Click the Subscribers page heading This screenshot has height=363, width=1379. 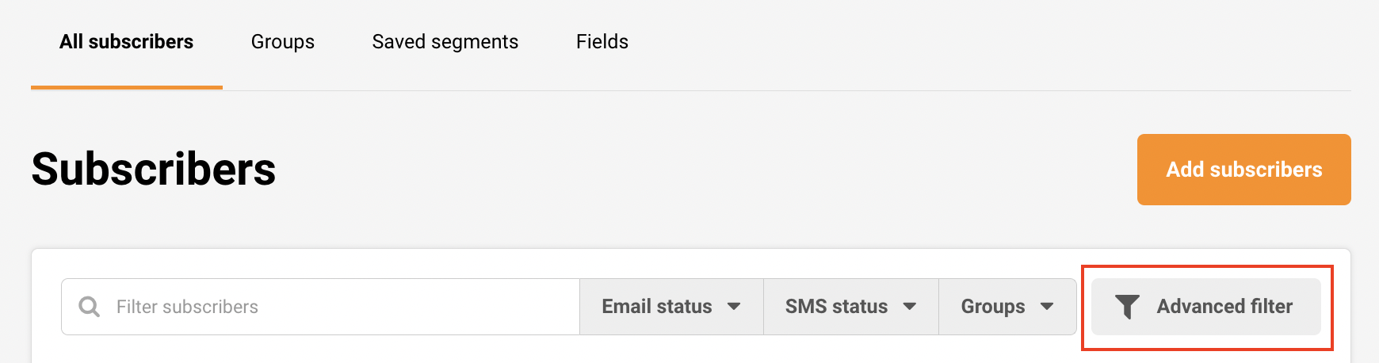point(154,170)
